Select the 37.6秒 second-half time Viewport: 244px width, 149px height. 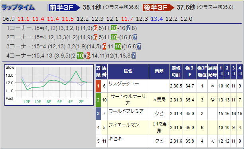click(x=186, y=7)
